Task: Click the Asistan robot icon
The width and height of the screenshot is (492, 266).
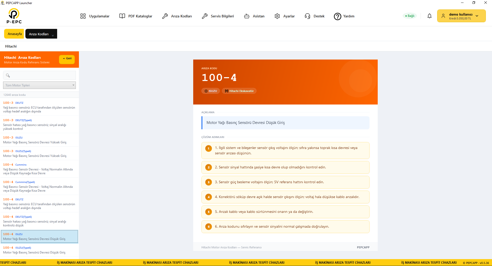Action: 247,16
